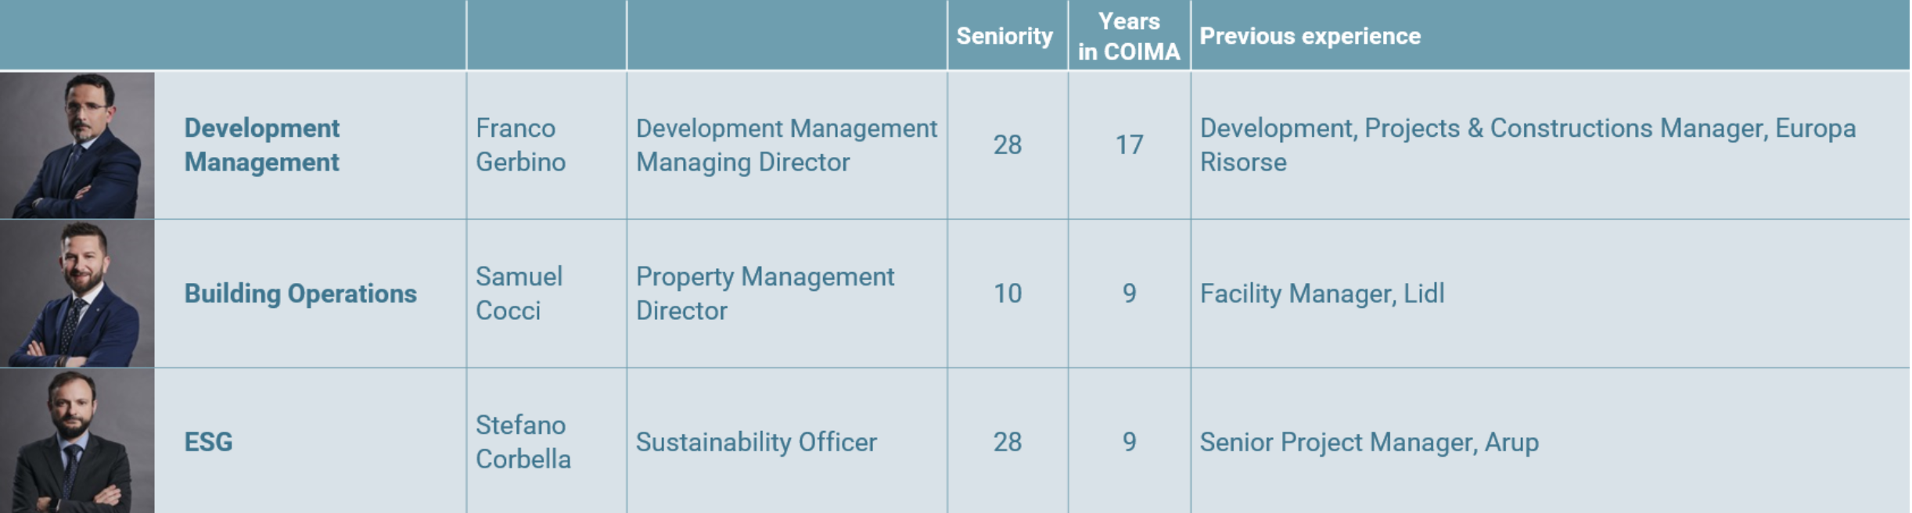Click Franco Gerbino's portrait photo

(x=77, y=145)
